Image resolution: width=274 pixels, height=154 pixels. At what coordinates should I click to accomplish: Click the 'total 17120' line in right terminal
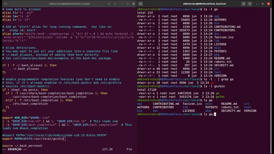147,90
